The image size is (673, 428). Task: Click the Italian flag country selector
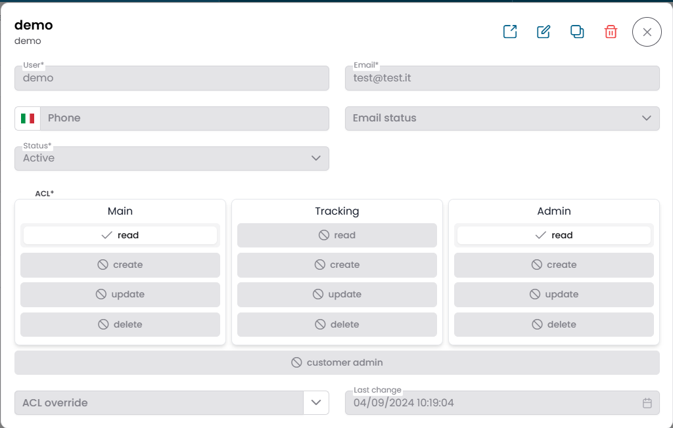(x=28, y=119)
